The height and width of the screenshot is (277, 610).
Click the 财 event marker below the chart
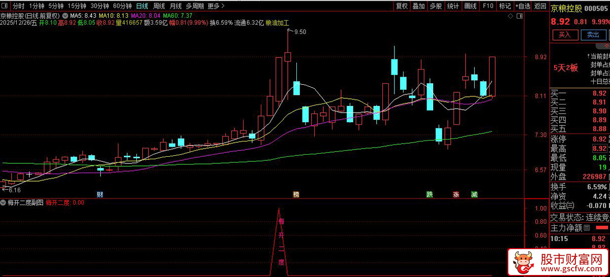click(x=100, y=194)
